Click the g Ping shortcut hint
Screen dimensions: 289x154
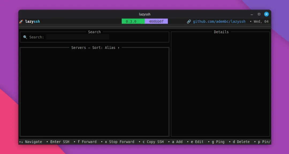218,142
